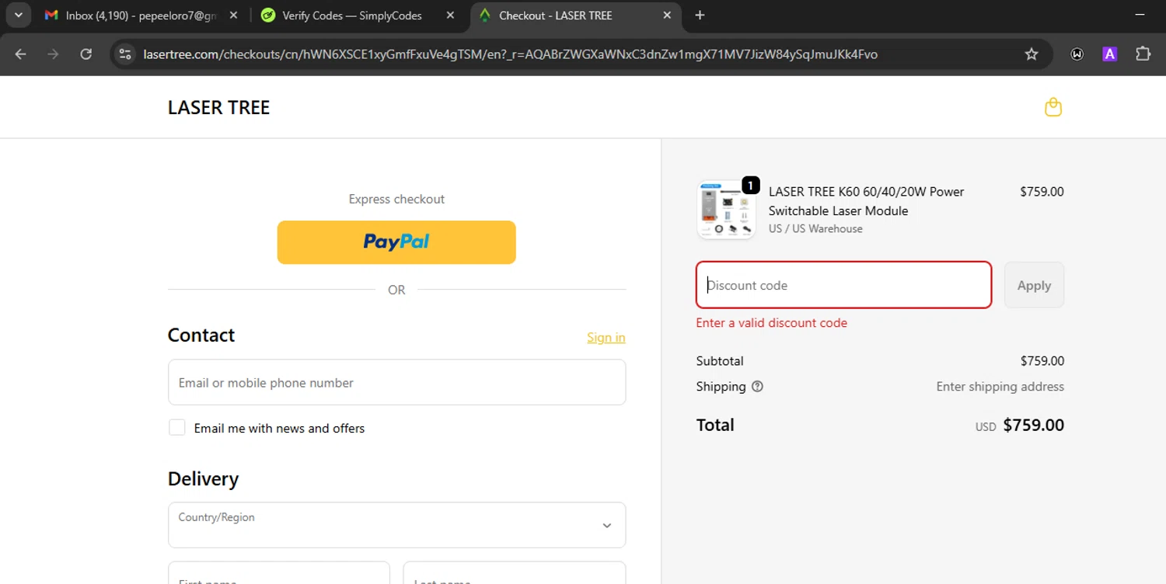Click the US / US Warehouse variant text
Image resolution: width=1166 pixels, height=584 pixels.
point(815,229)
